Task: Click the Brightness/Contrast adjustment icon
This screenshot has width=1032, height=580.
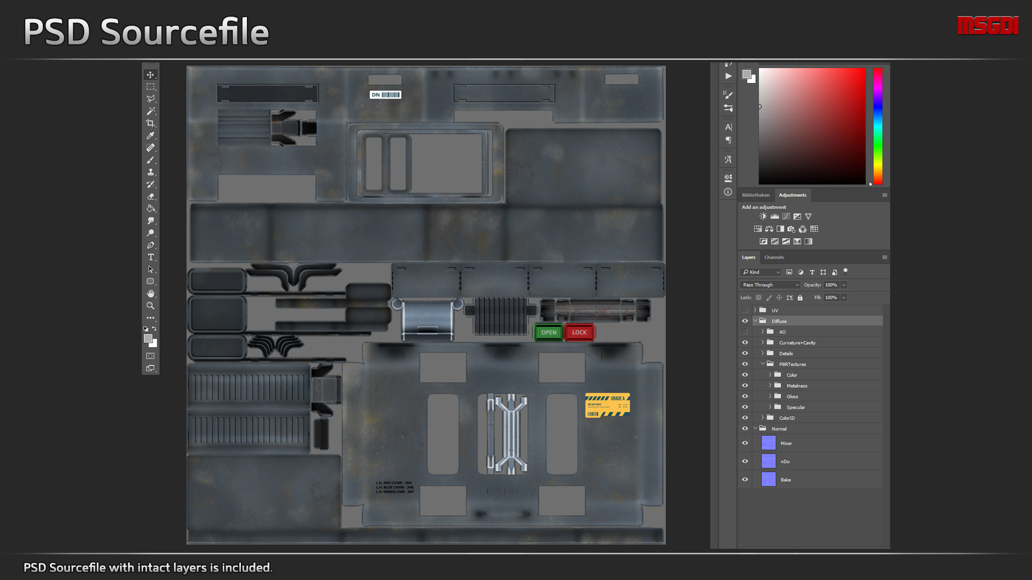Action: (763, 216)
